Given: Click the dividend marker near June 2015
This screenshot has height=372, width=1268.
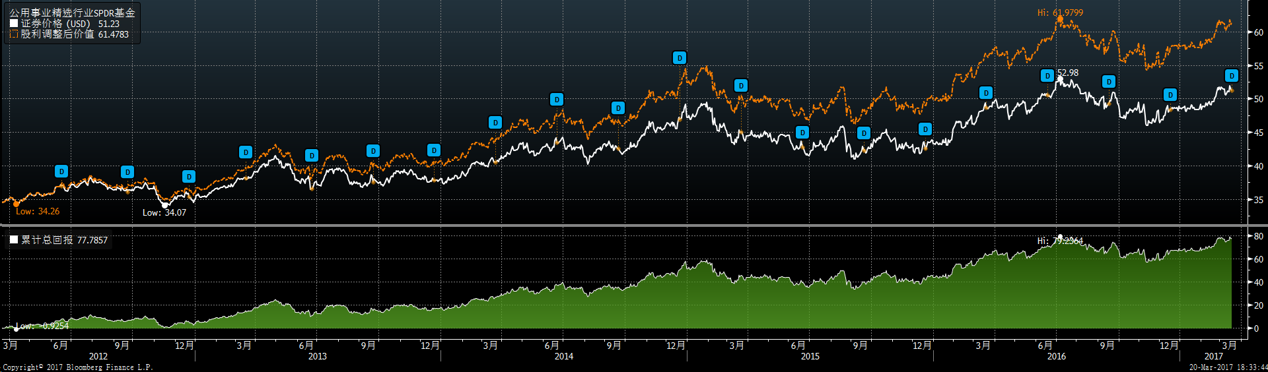Looking at the screenshot, I should [802, 133].
